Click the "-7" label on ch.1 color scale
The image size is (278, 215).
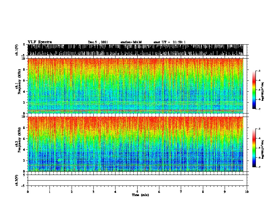(x=259, y=109)
